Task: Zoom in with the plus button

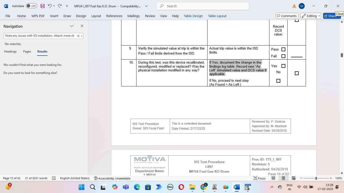Action: click(x=331, y=178)
